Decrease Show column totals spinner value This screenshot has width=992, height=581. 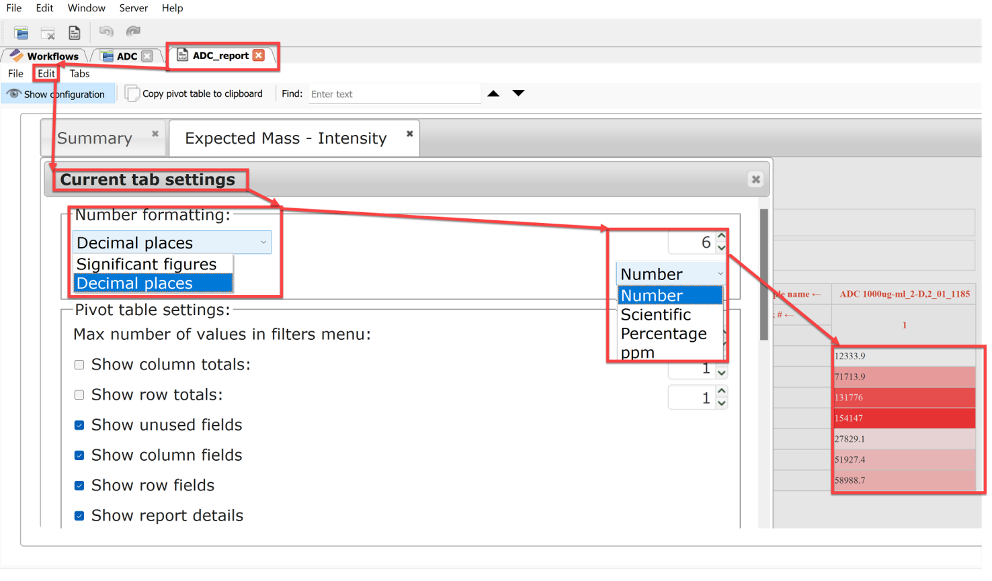pyautogui.click(x=721, y=373)
